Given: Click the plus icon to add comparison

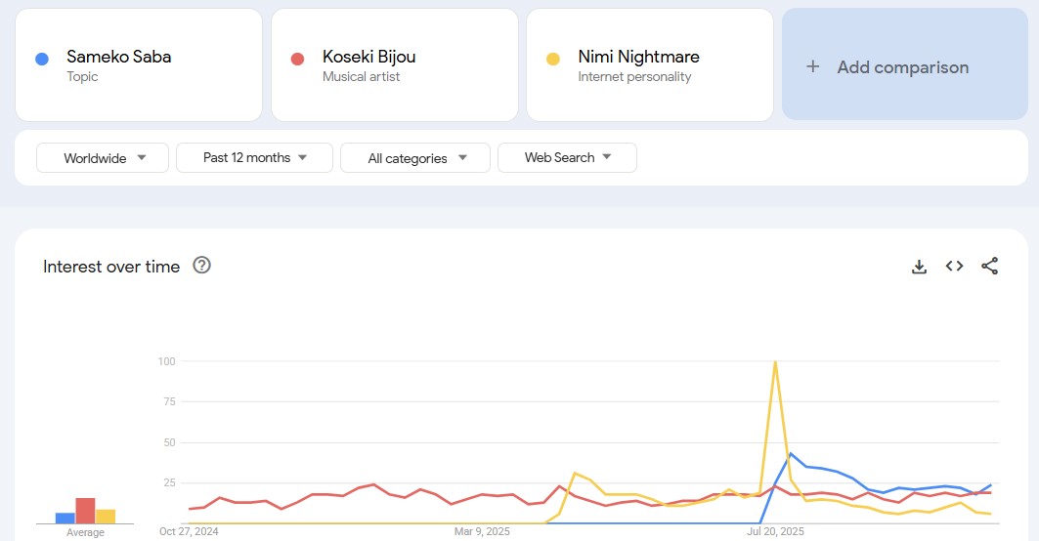Looking at the screenshot, I should click(812, 67).
